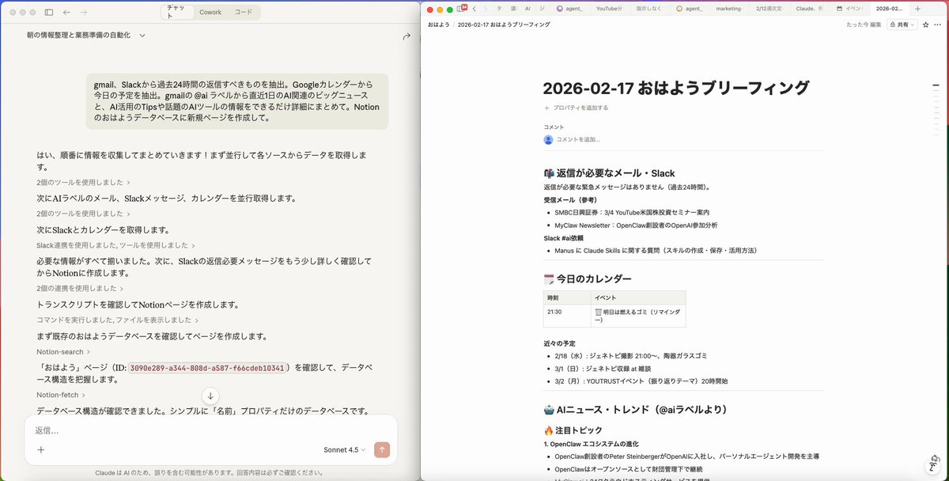Click the page title 2026-02-17 おはようブリーフィング
Viewport: 949px width, 481px height.
point(676,87)
